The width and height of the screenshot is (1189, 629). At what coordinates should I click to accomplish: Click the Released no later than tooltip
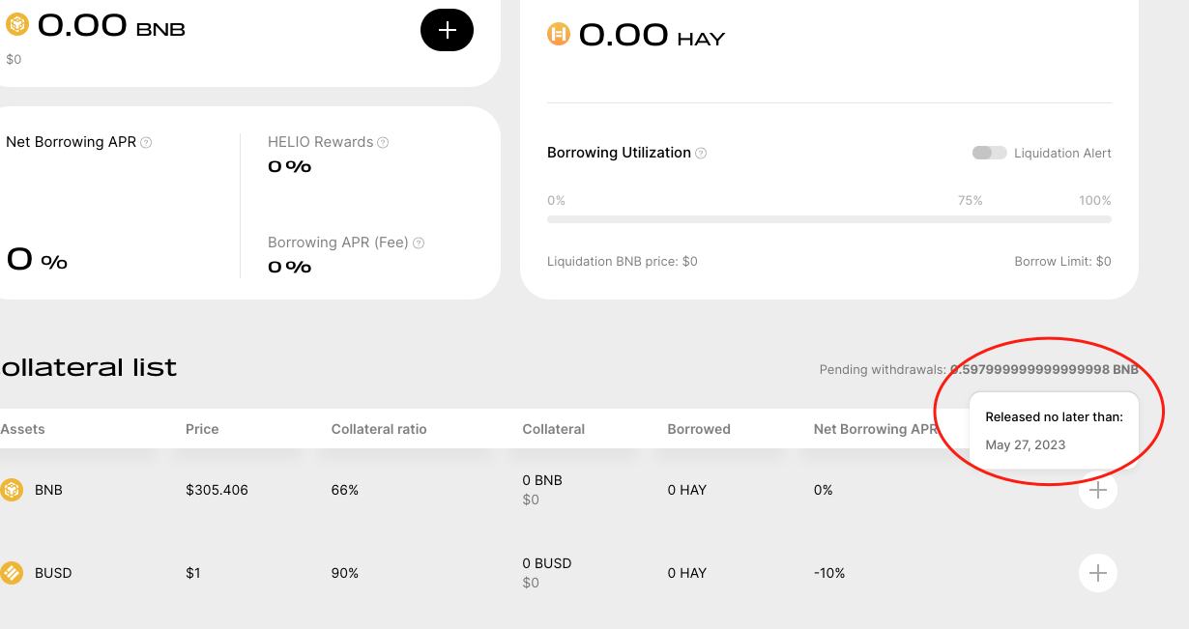[x=1053, y=430]
